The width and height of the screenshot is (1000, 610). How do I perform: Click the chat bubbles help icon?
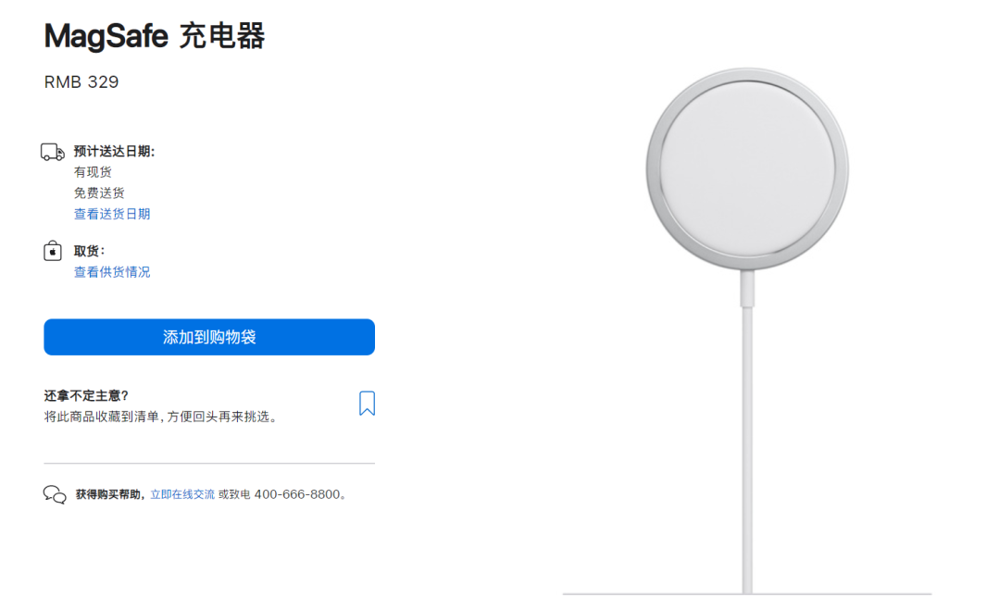pos(55,494)
